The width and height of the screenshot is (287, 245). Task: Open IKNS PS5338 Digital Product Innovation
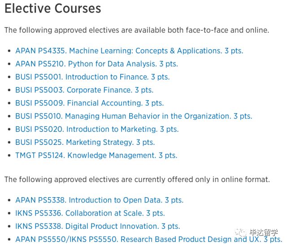click(x=98, y=226)
